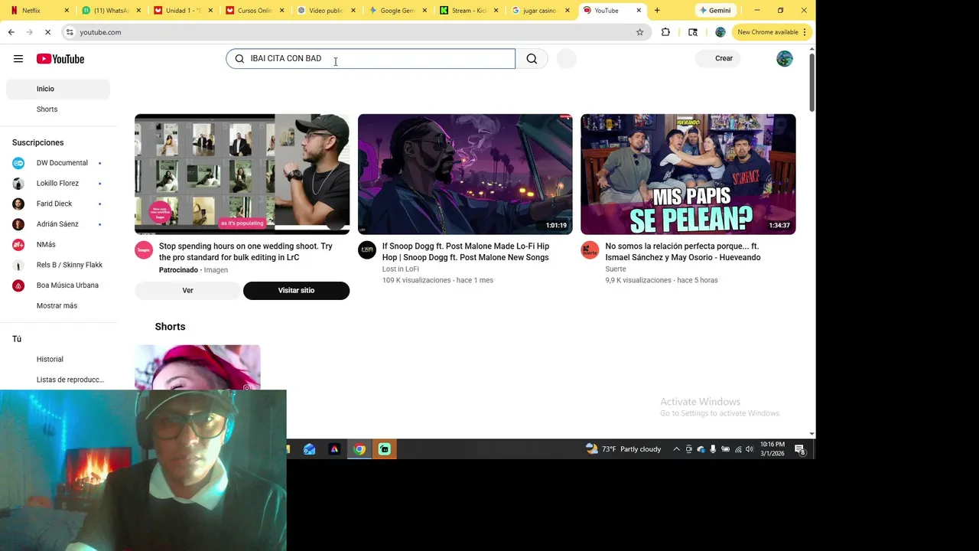Click the Visitar sitio ad button
The width and height of the screenshot is (979, 551).
tap(296, 291)
